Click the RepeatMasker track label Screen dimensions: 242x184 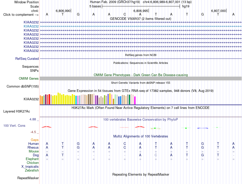(x=28, y=178)
